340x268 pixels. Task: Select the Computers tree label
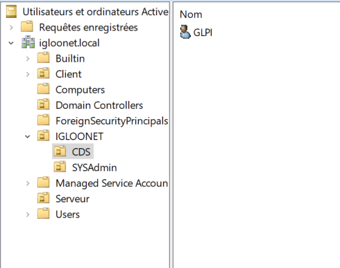pos(80,90)
